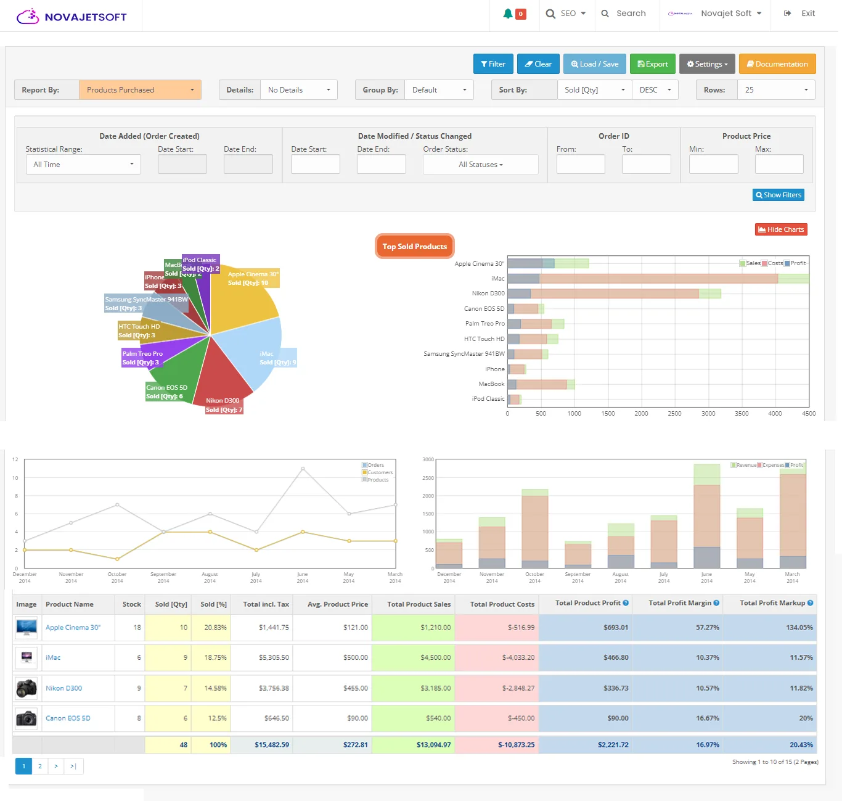Image resolution: width=842 pixels, height=801 pixels.
Task: Click the Total Profit Markup help icon
Action: click(x=810, y=603)
